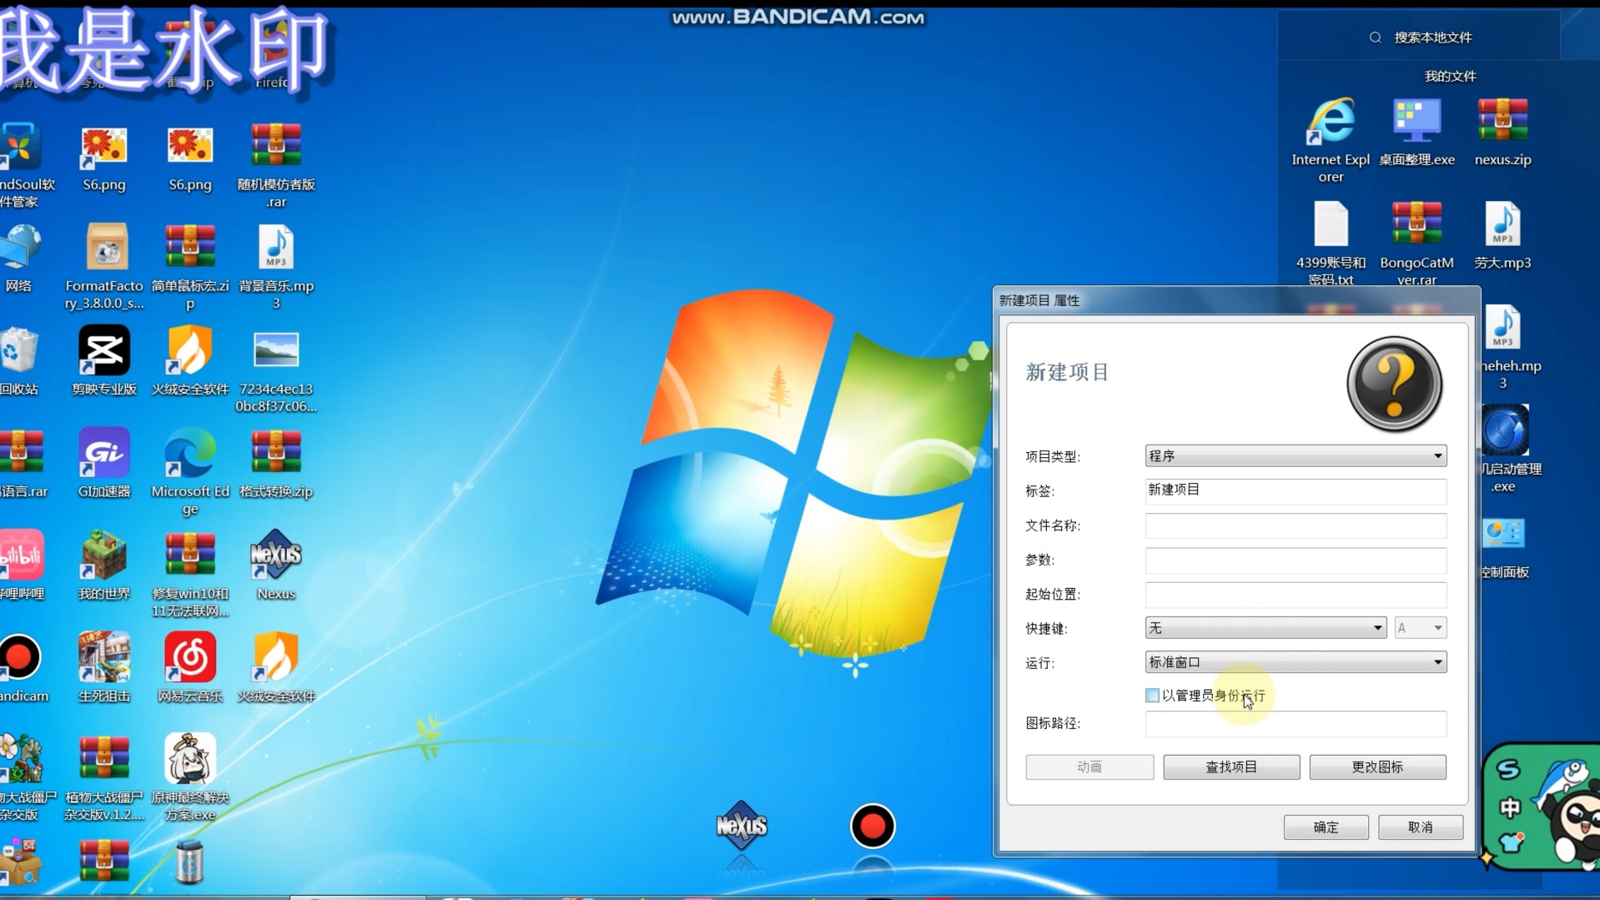Click the red record icon in dock
Screen dimensions: 1600x900
(873, 827)
